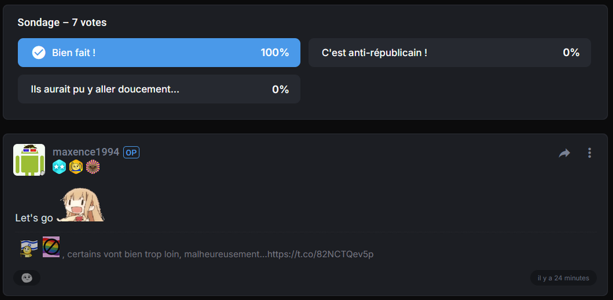
Task: Click the flag-waving smiley emoji in the quote
Action: point(29,248)
